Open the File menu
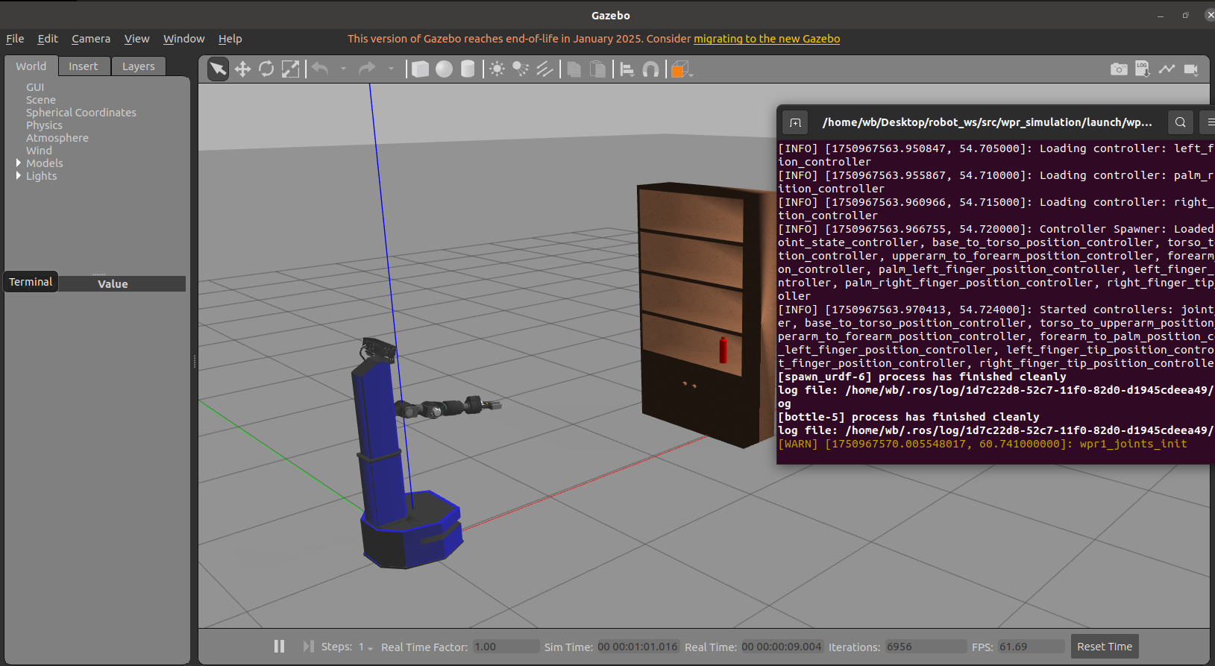The image size is (1215, 666). [x=15, y=39]
